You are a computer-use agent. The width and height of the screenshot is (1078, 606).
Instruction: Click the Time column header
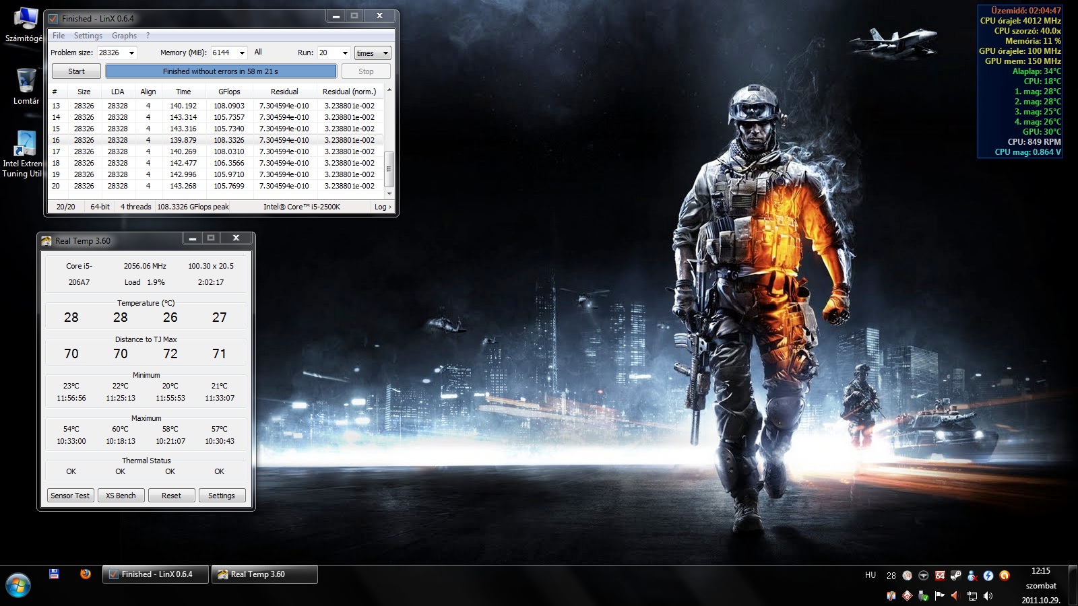(183, 92)
